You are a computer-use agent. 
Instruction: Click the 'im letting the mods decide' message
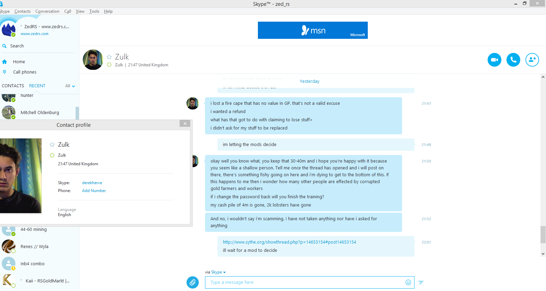coord(250,145)
